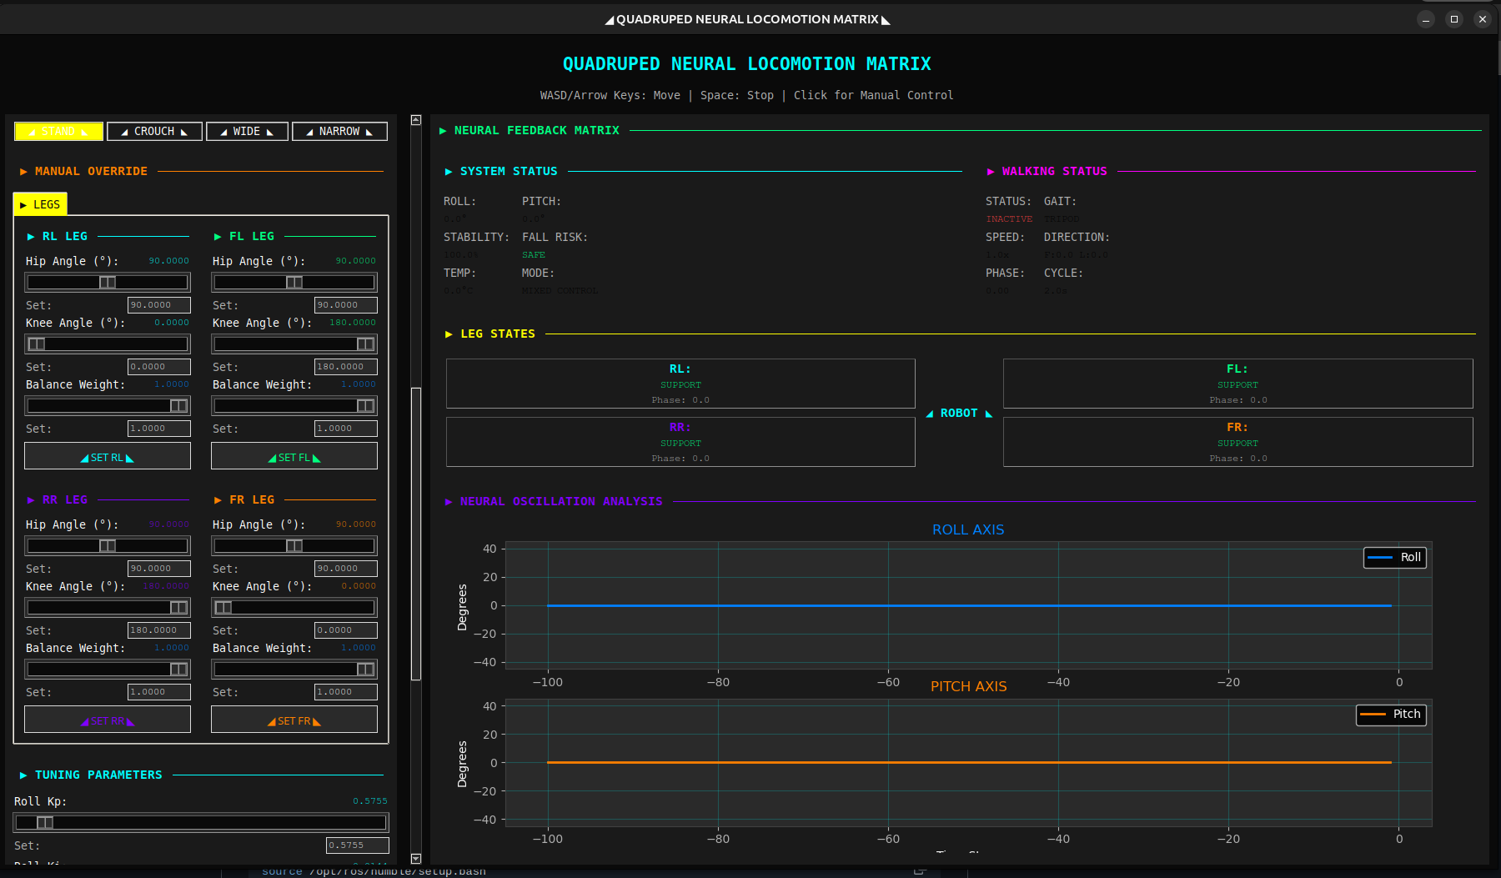Click the TUNING PARAMETERS section header

pos(98,775)
